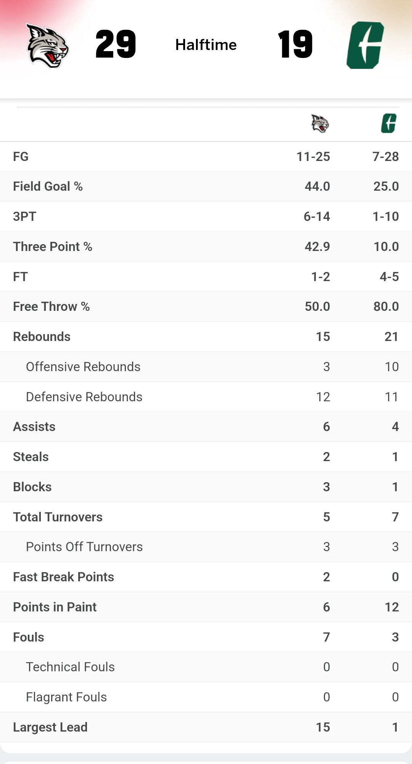Click the Free Throw % row label
Viewport: 412px width, 764px height.
(51, 307)
